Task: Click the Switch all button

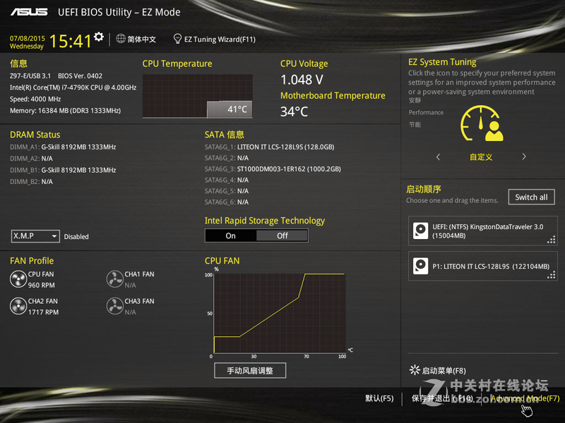Action: (531, 197)
